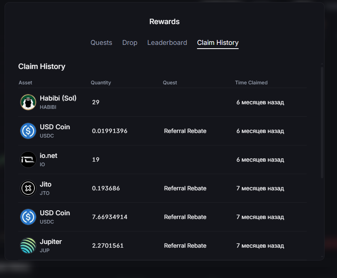Open the Quests tab
This screenshot has height=278, width=337.
pos(101,43)
